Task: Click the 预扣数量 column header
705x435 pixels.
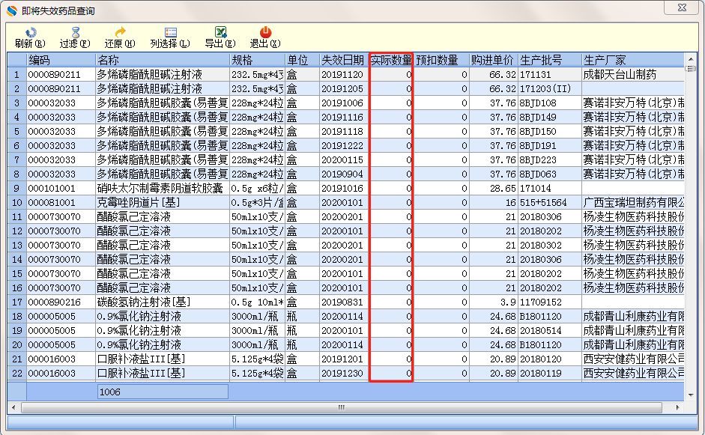Action: tap(441, 60)
